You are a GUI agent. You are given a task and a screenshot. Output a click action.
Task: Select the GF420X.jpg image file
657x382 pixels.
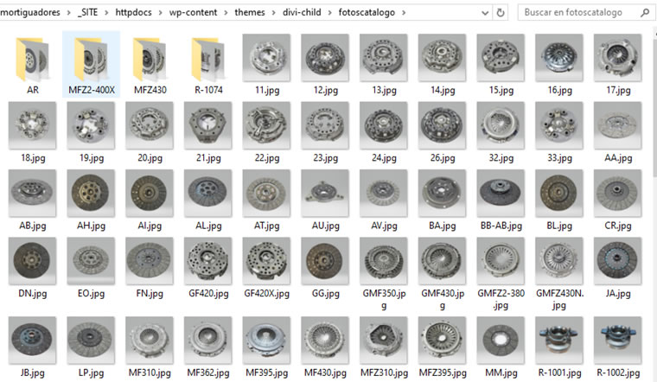267,268
